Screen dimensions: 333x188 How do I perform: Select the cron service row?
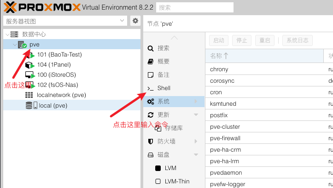[269, 92]
